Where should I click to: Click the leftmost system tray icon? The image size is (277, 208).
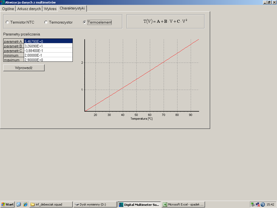(x=253, y=204)
